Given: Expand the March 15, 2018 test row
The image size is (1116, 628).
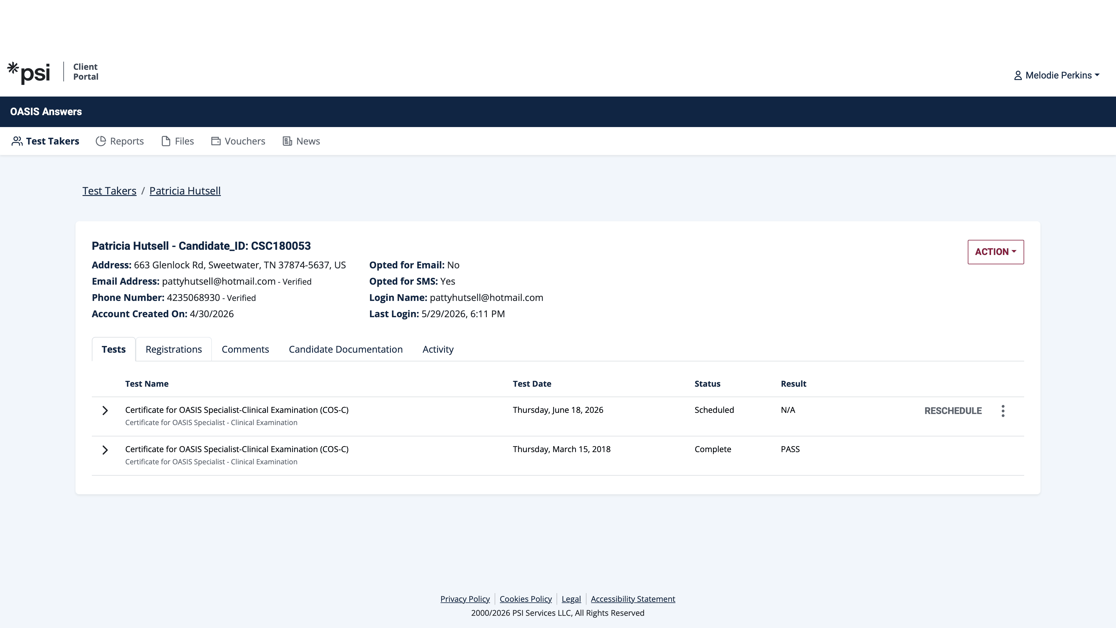Looking at the screenshot, I should click(x=105, y=450).
